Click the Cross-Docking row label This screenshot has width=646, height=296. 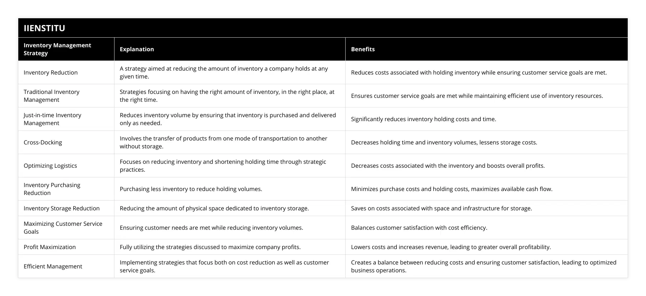coord(43,142)
